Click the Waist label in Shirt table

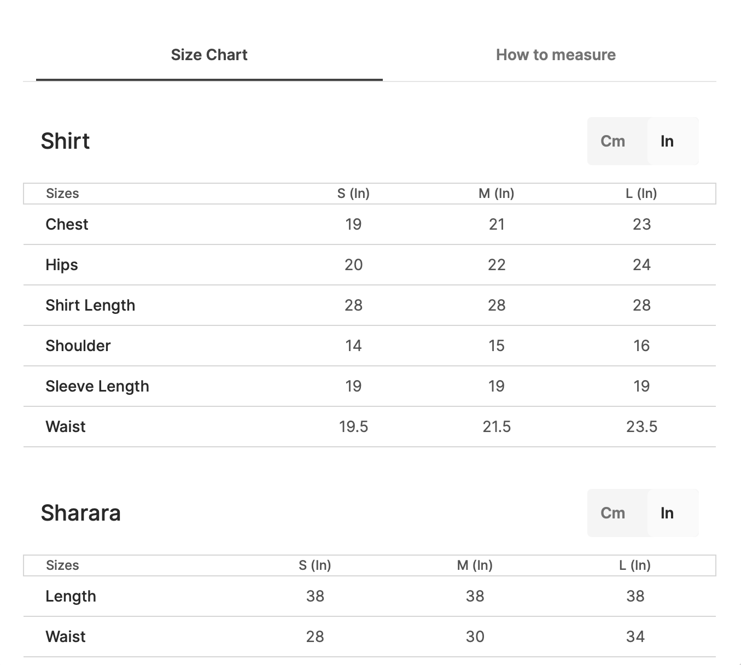tap(66, 427)
